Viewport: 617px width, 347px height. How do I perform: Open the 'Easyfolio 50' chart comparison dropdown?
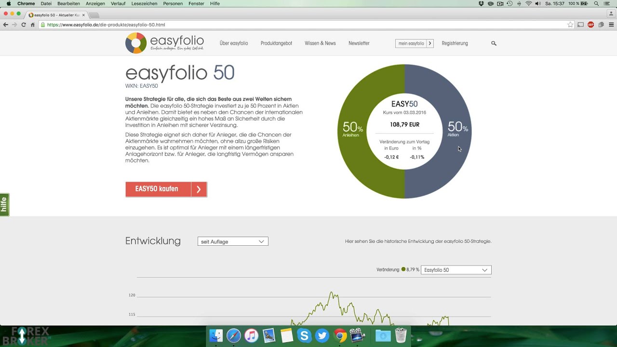(x=456, y=270)
